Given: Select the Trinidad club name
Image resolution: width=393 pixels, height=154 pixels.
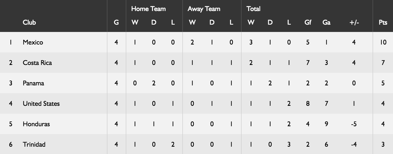Looking at the screenshot, I should point(34,144).
